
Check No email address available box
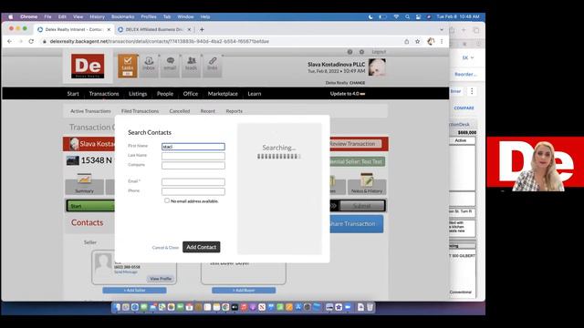coord(167,200)
